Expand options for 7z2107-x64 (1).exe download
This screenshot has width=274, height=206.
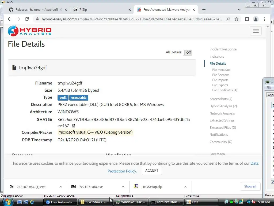(61, 187)
